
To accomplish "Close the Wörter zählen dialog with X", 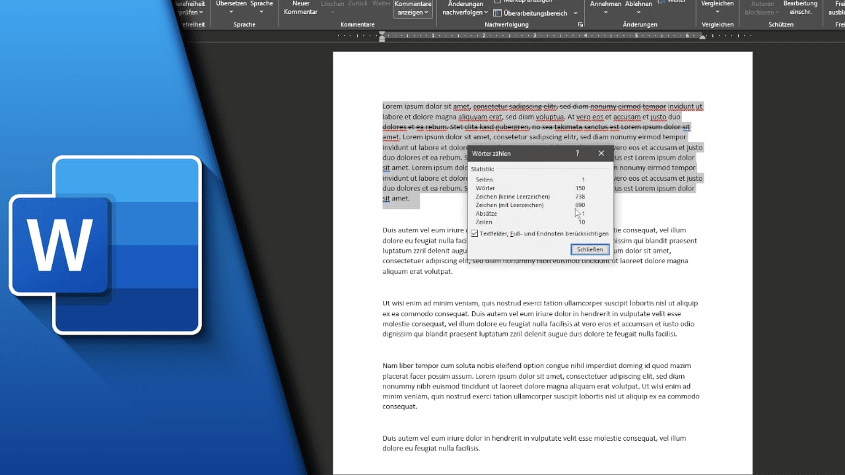I will click(x=601, y=154).
